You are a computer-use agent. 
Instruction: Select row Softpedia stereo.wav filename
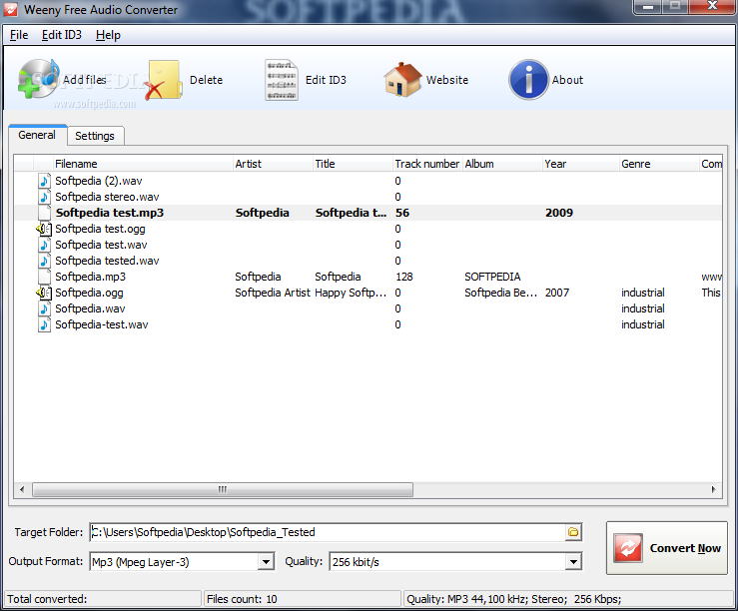107,197
